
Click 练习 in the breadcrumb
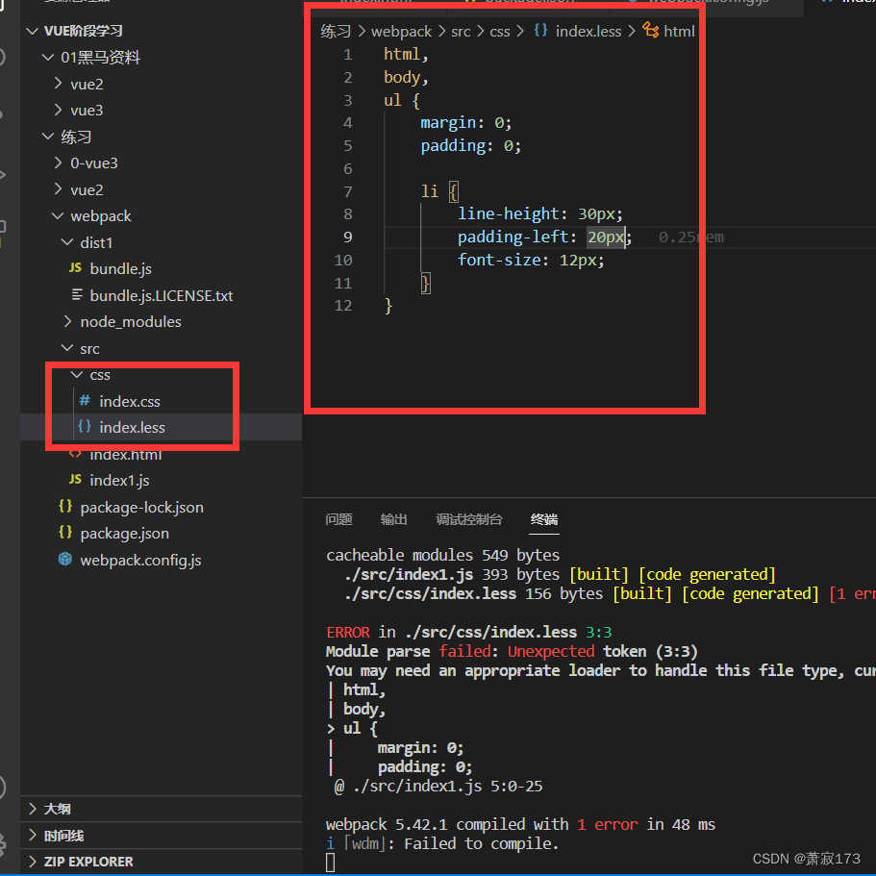[x=336, y=32]
